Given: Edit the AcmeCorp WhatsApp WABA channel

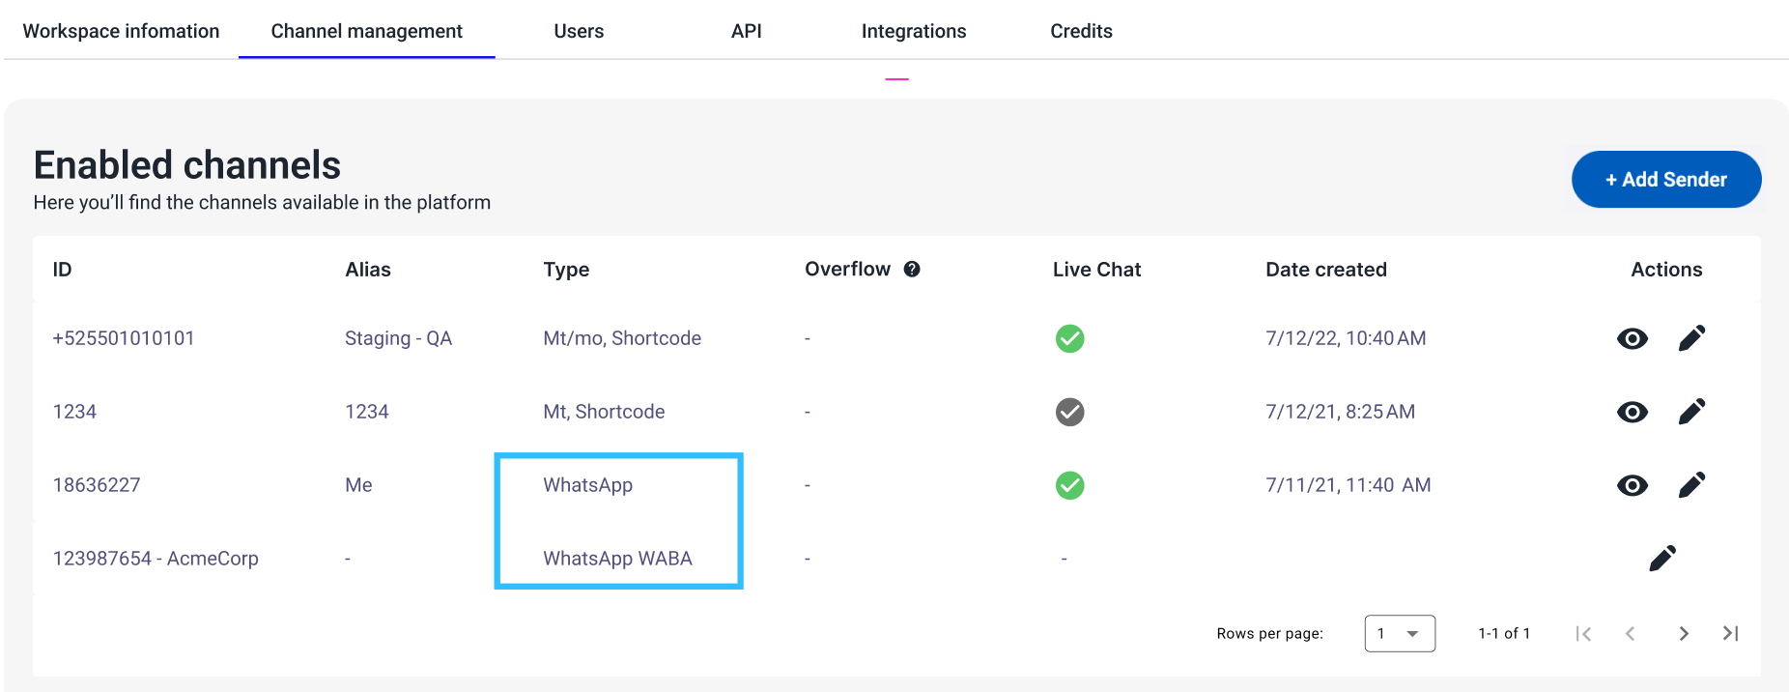Looking at the screenshot, I should click(x=1662, y=559).
